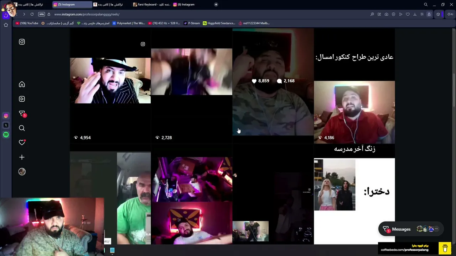The image size is (456, 256).
Task: Open profile avatar in Instagram sidebar
Action: click(22, 172)
